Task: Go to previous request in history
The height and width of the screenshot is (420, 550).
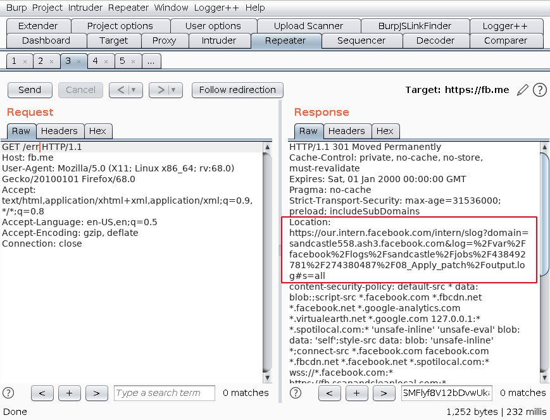Action: coord(120,90)
